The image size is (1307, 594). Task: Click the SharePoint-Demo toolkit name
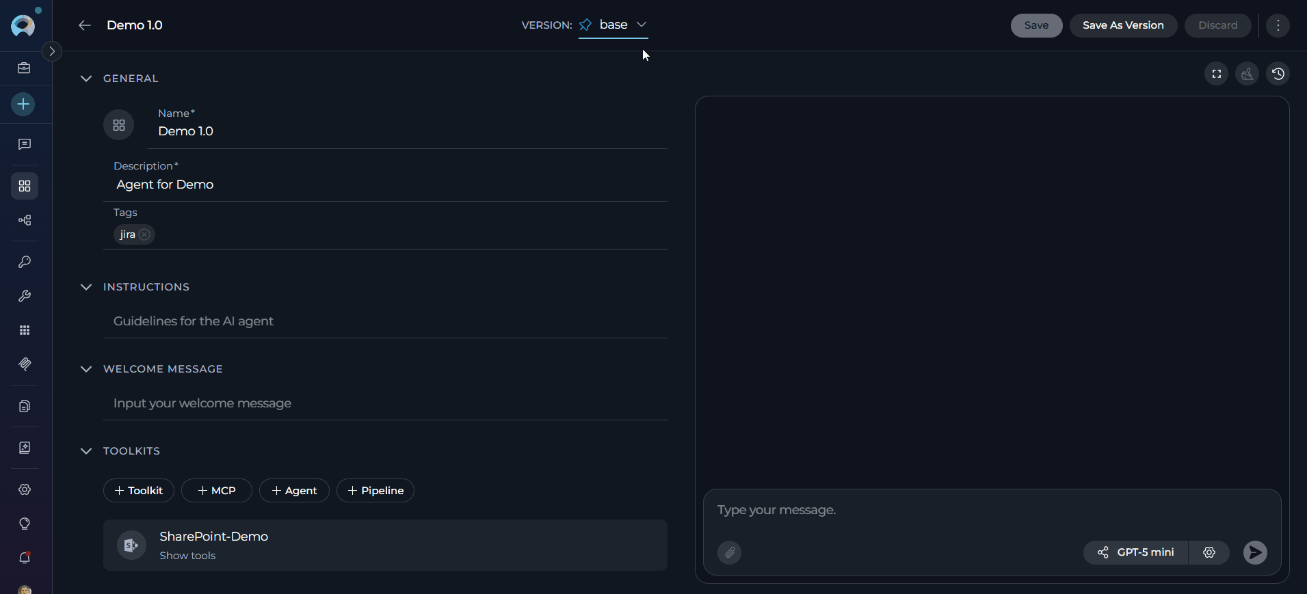coord(213,537)
